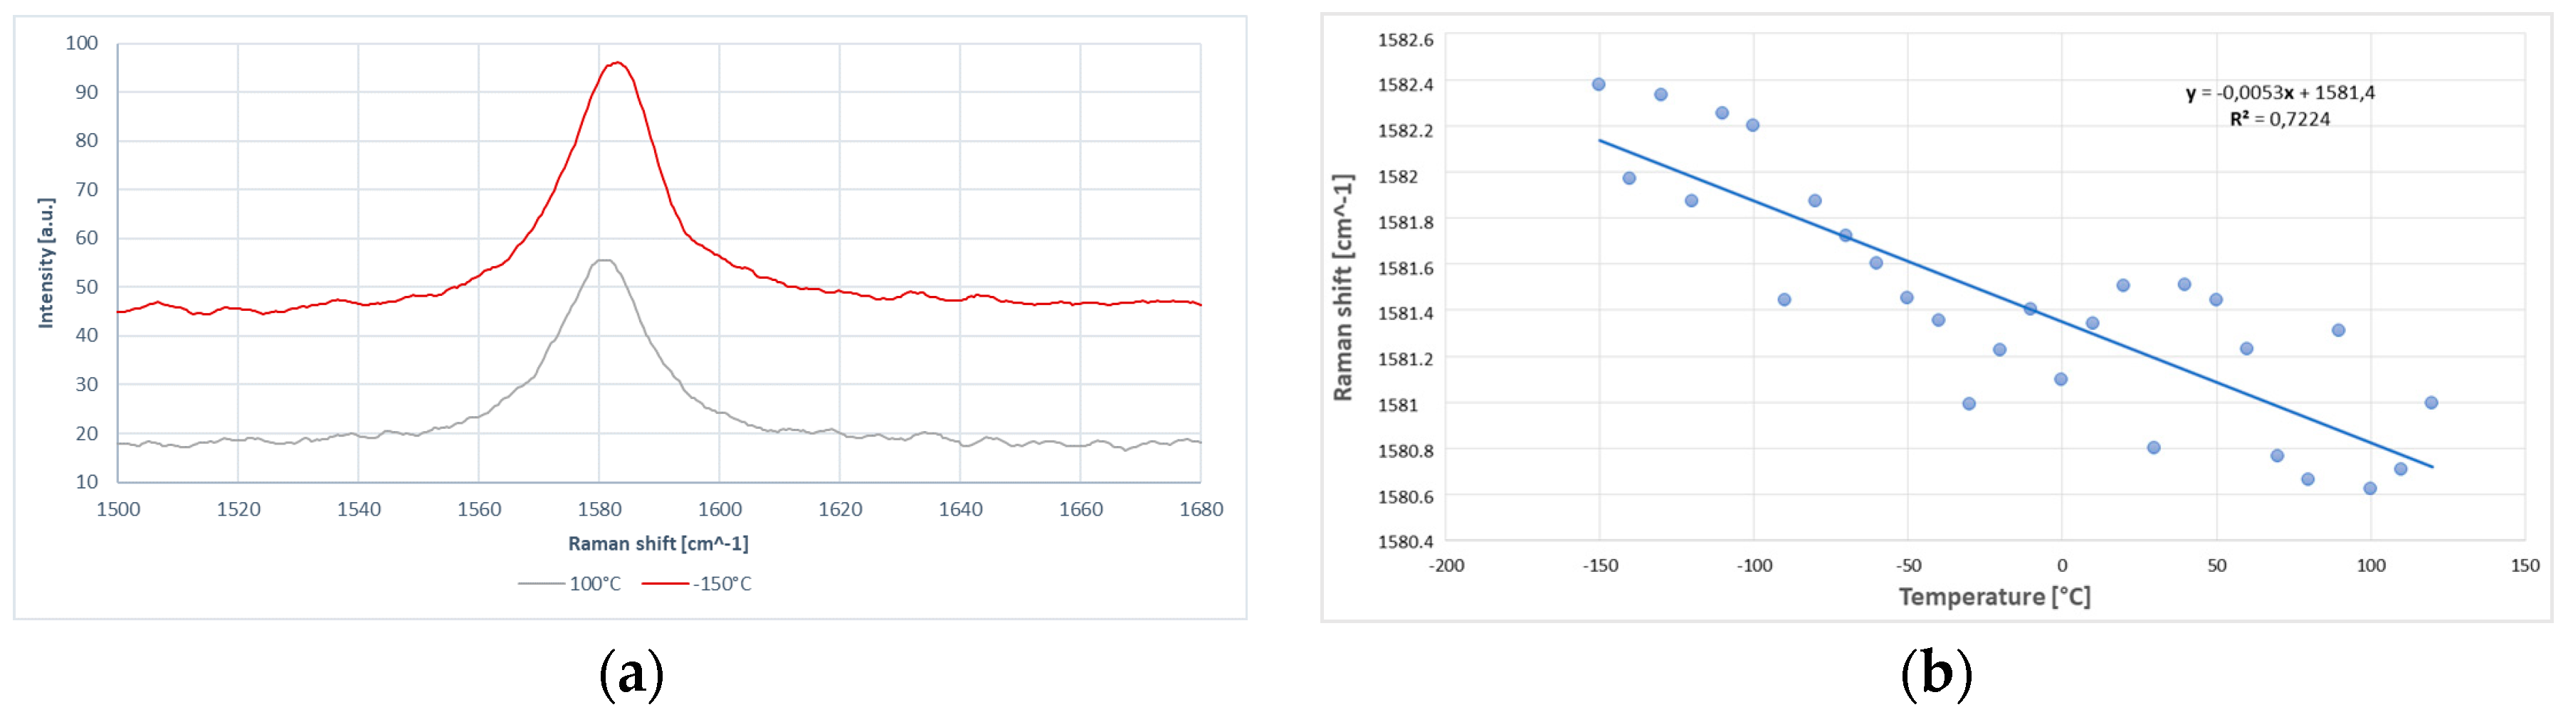Image resolution: width=2573 pixels, height=717 pixels.
Task: Click the trendline equation "y = -0,0053x + 1581,4"
Action: click(2279, 93)
